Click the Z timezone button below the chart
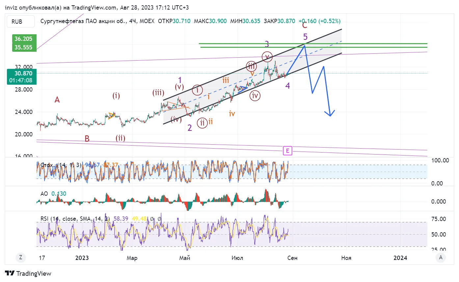The width and height of the screenshot is (459, 282). (21, 257)
